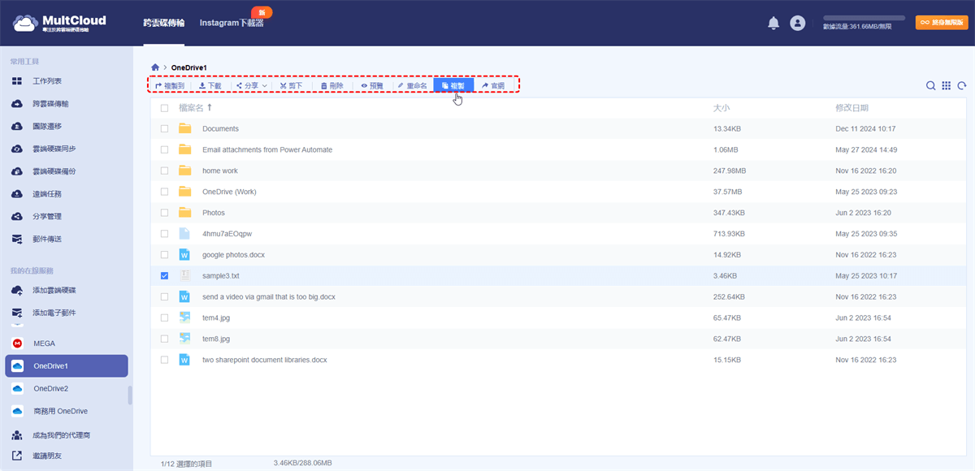Screen dimensions: 975x471
Task: Click the 修改日期 date column header
Action: tap(851, 108)
